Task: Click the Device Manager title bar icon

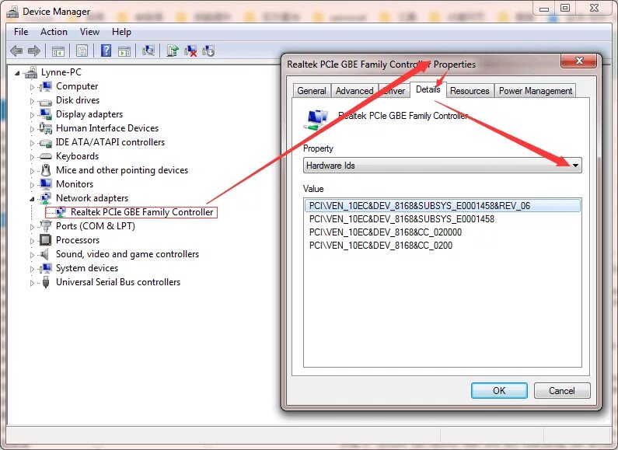Action: click(x=12, y=12)
